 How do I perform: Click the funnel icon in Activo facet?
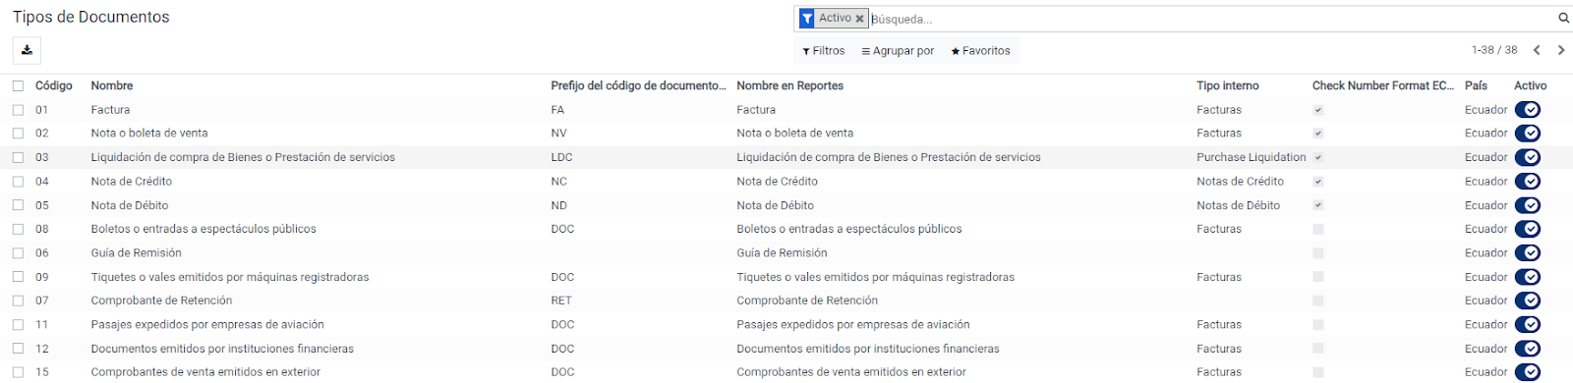pos(806,19)
